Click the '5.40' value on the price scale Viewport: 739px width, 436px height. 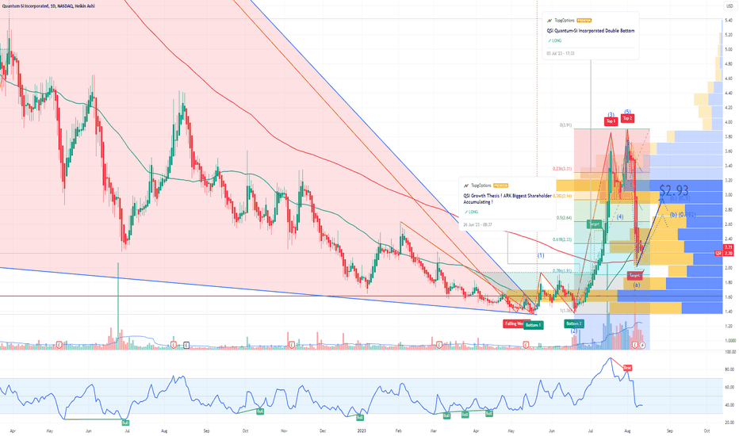pyautogui.click(x=729, y=21)
